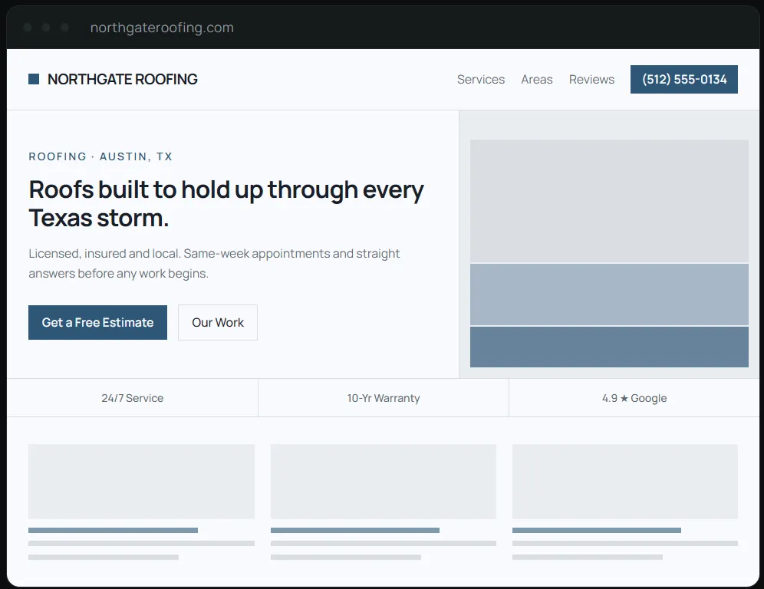
Task: Click the ROOFING · AUSTIN, TX eyebrow text
Action: pyautogui.click(x=100, y=156)
